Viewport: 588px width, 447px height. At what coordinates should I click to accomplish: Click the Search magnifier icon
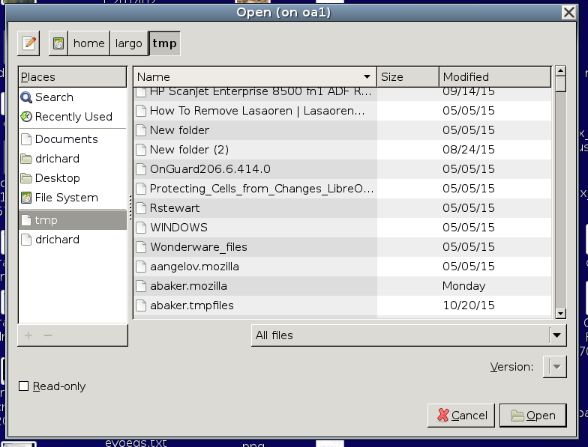click(x=26, y=97)
